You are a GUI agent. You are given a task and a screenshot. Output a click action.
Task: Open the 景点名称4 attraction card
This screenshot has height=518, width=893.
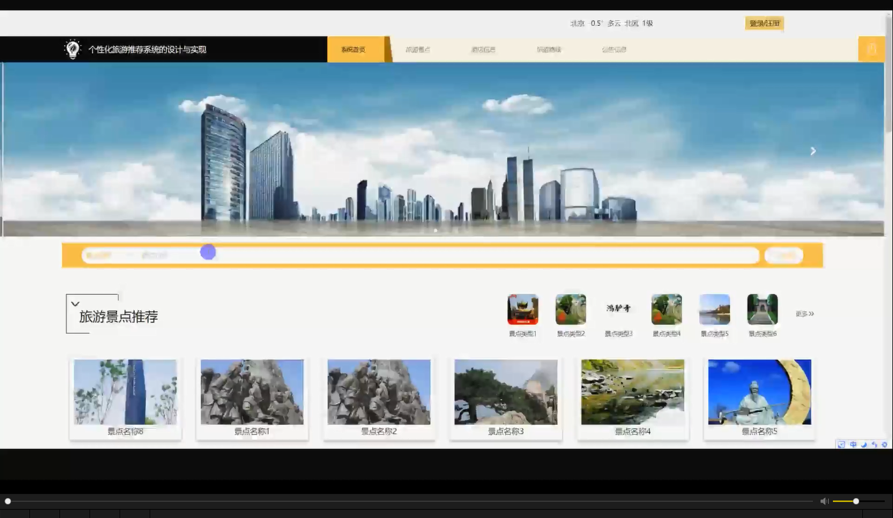click(x=633, y=399)
